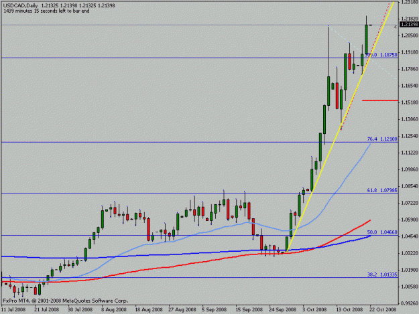Click the price scale value 1.08540
Image resolution: width=419 pixels, height=314 pixels.
(410, 186)
